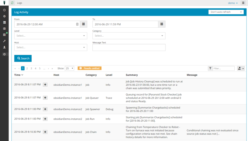Click the Results omitted warning badge
Screen dimensions: 248x141
pyautogui.click(x=90, y=68)
